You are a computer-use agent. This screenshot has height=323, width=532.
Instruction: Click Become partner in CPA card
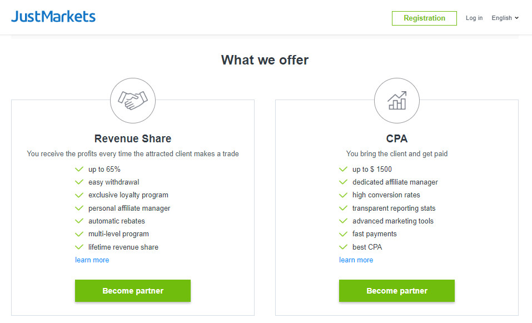click(x=396, y=291)
